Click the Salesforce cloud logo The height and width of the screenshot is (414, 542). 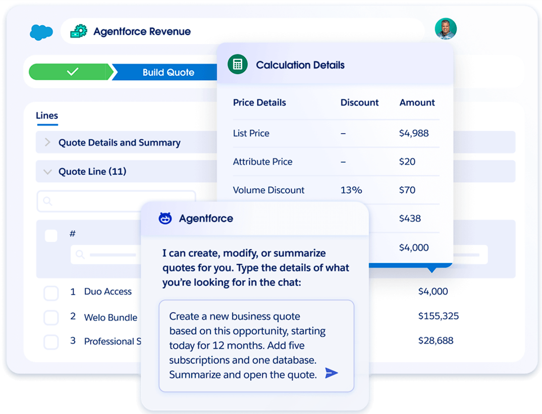pos(41,32)
